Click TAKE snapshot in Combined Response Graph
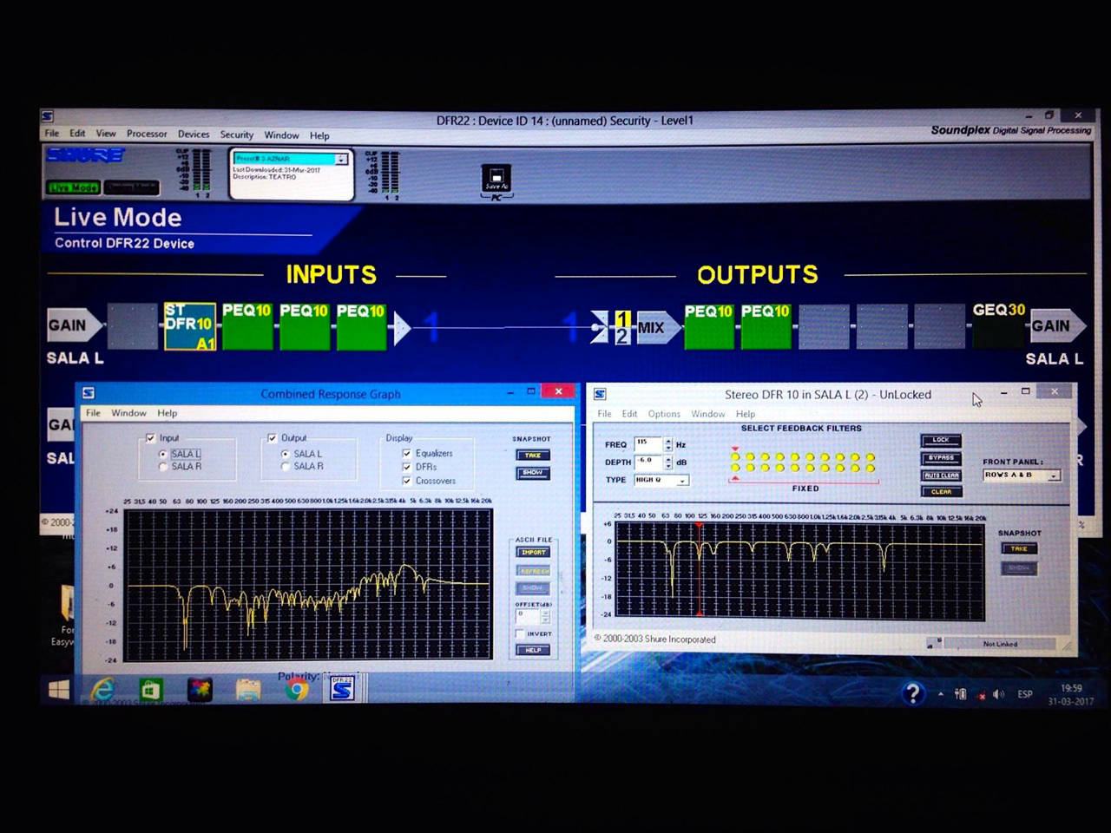This screenshot has height=833, width=1111. tap(532, 455)
